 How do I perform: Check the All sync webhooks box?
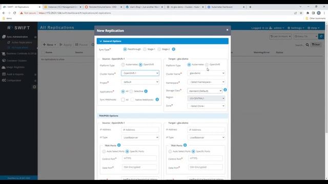(123, 100)
